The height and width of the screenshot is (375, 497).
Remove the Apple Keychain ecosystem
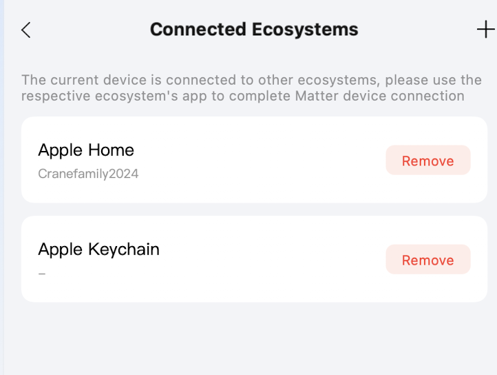coord(427,260)
